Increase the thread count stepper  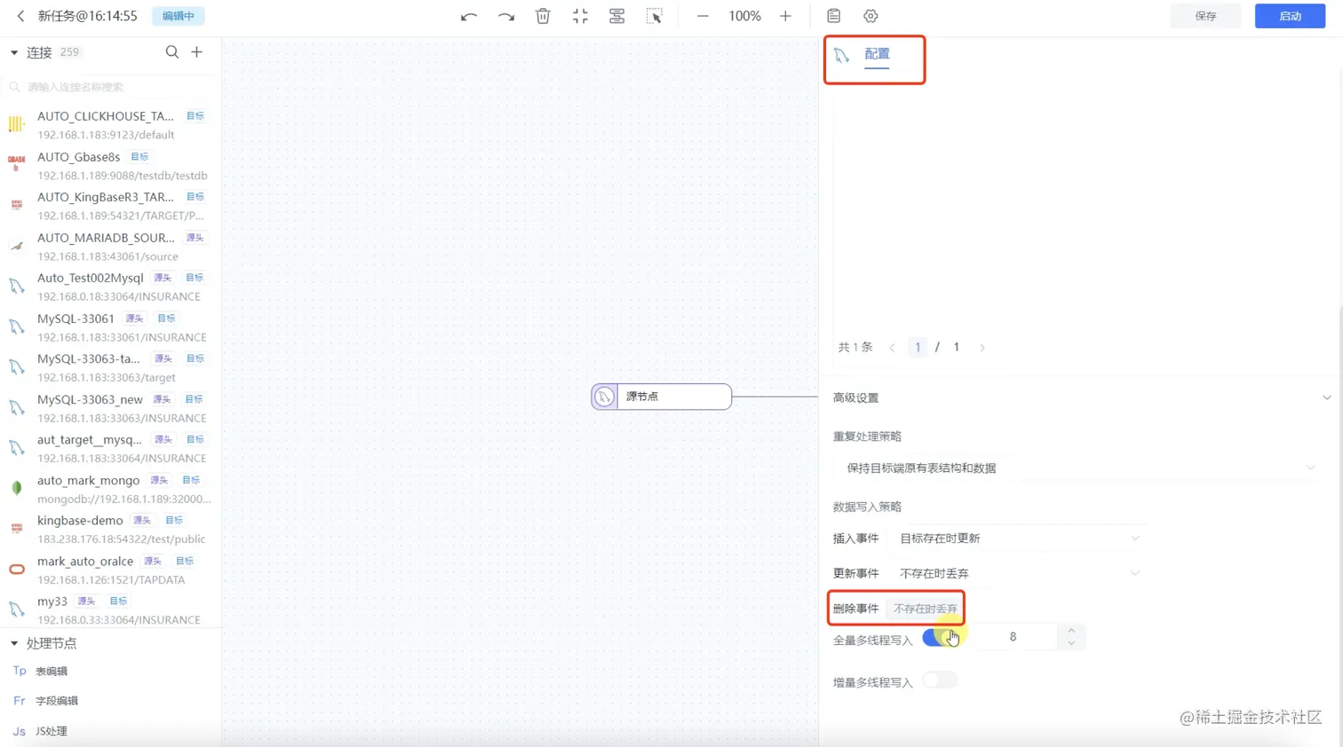pyautogui.click(x=1071, y=631)
